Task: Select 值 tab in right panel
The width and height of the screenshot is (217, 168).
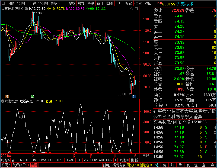Action: point(196,165)
